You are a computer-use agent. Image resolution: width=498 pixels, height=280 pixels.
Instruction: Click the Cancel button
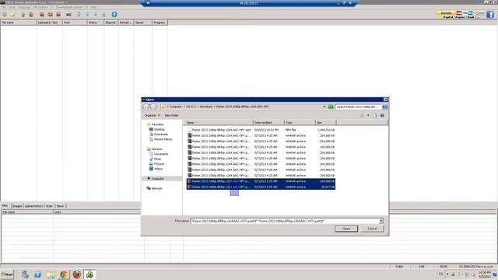[x=372, y=229]
